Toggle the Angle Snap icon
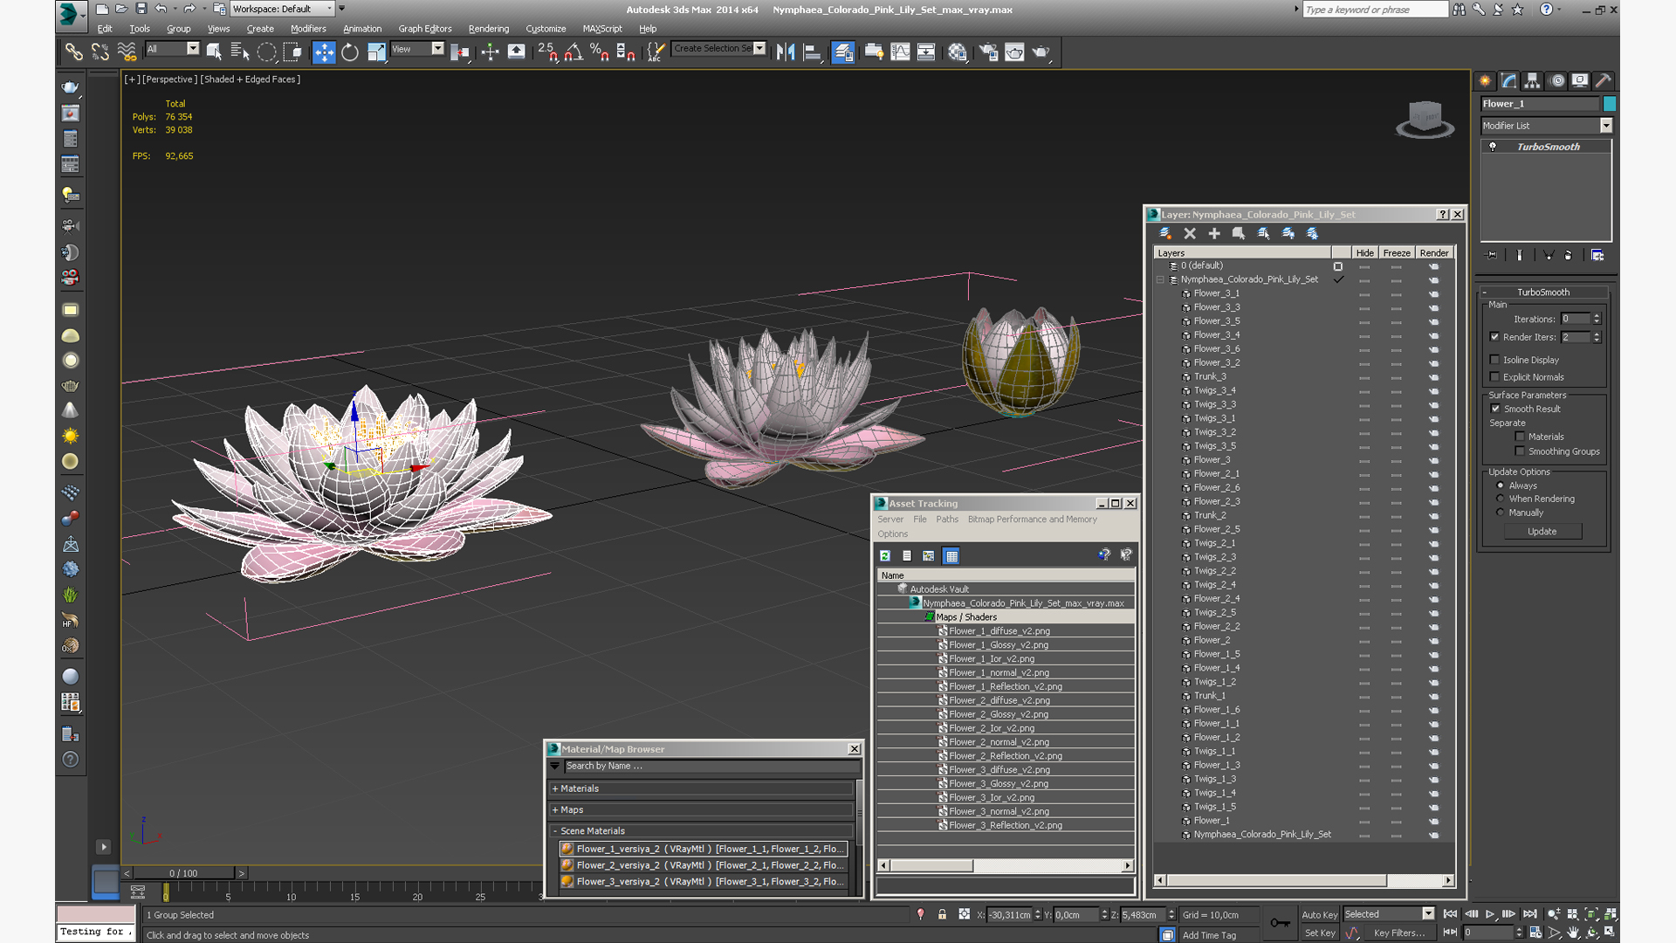Image resolution: width=1676 pixels, height=943 pixels. click(x=574, y=52)
